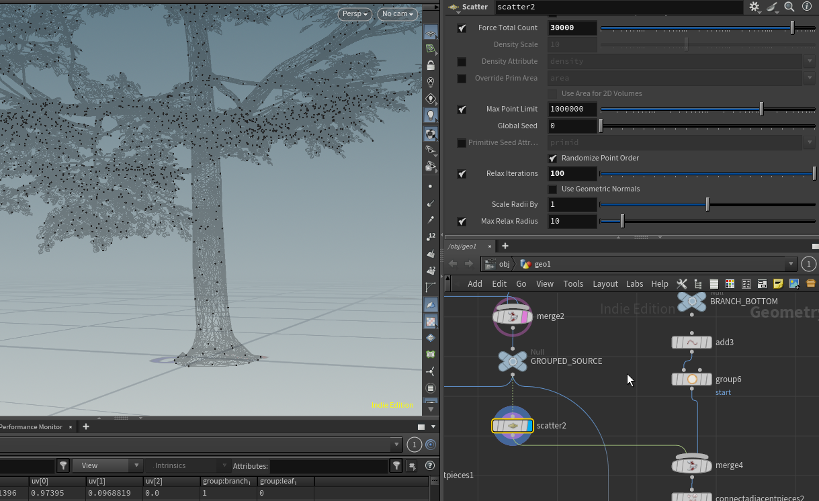Disable the Randomize Point Order checkbox
This screenshot has width=819, height=501.
point(553,158)
